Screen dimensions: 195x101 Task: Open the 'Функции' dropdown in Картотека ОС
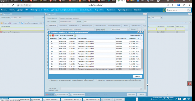(14, 23)
